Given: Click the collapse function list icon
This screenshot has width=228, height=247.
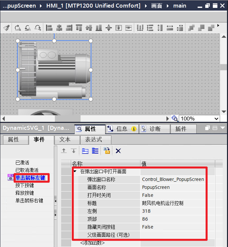Looking at the screenshot, I should 85,151.
